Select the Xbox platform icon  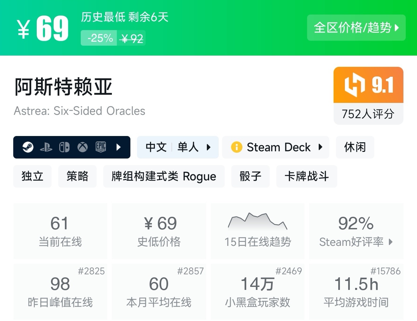pyautogui.click(x=82, y=147)
